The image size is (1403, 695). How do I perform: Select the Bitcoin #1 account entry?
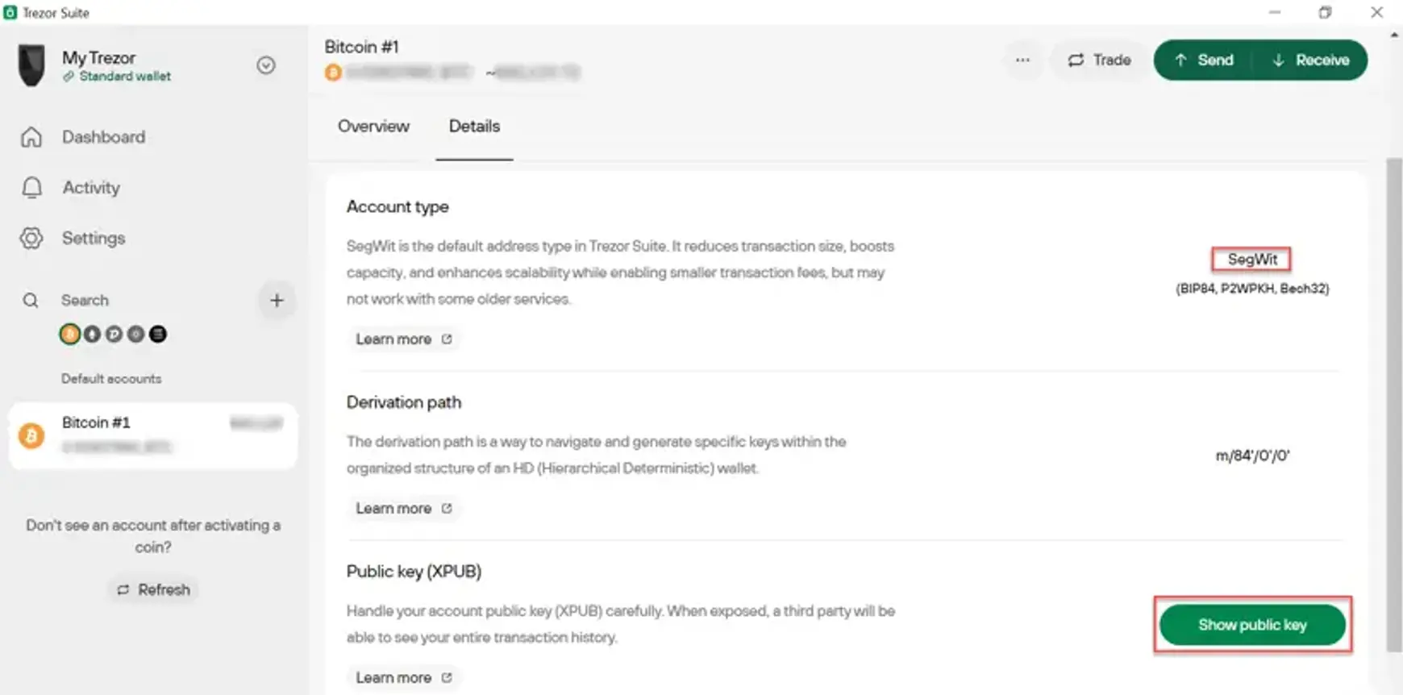click(153, 435)
